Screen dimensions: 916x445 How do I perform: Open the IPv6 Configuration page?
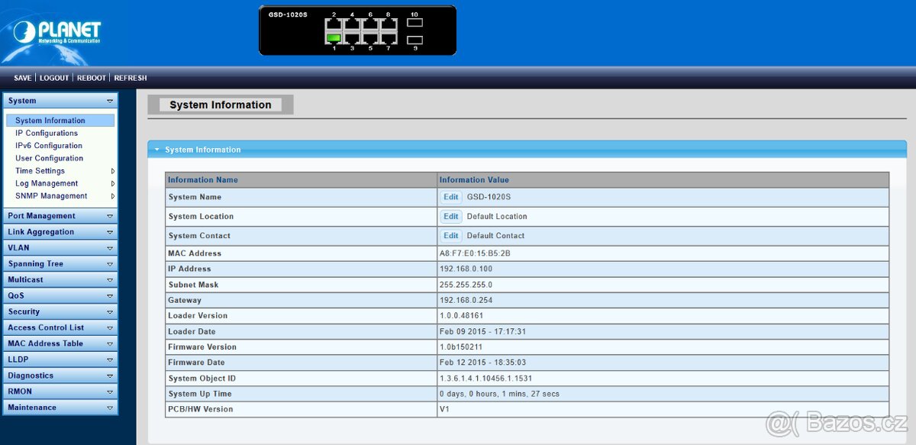pyautogui.click(x=49, y=145)
